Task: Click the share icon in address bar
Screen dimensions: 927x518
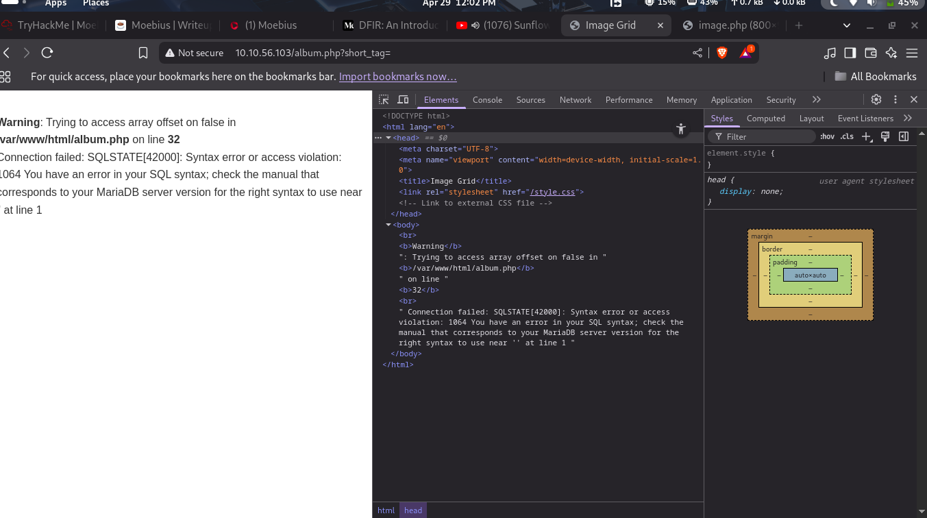Action: (697, 53)
